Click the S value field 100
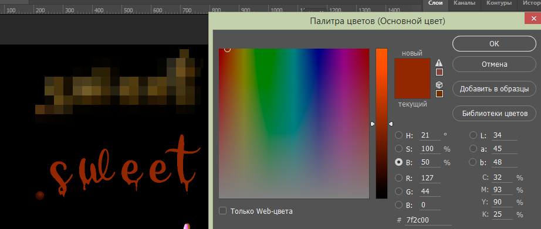Viewport: 541px width, 229px height. 430,149
